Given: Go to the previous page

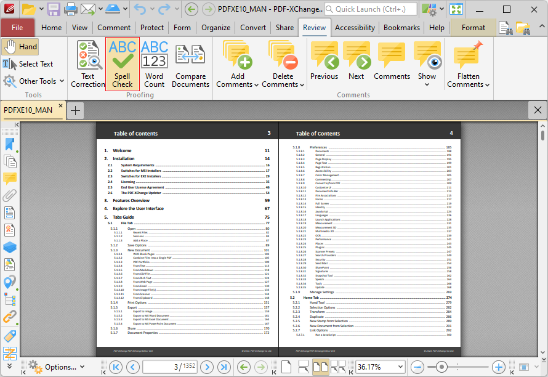Looking at the screenshot, I should pos(133,367).
